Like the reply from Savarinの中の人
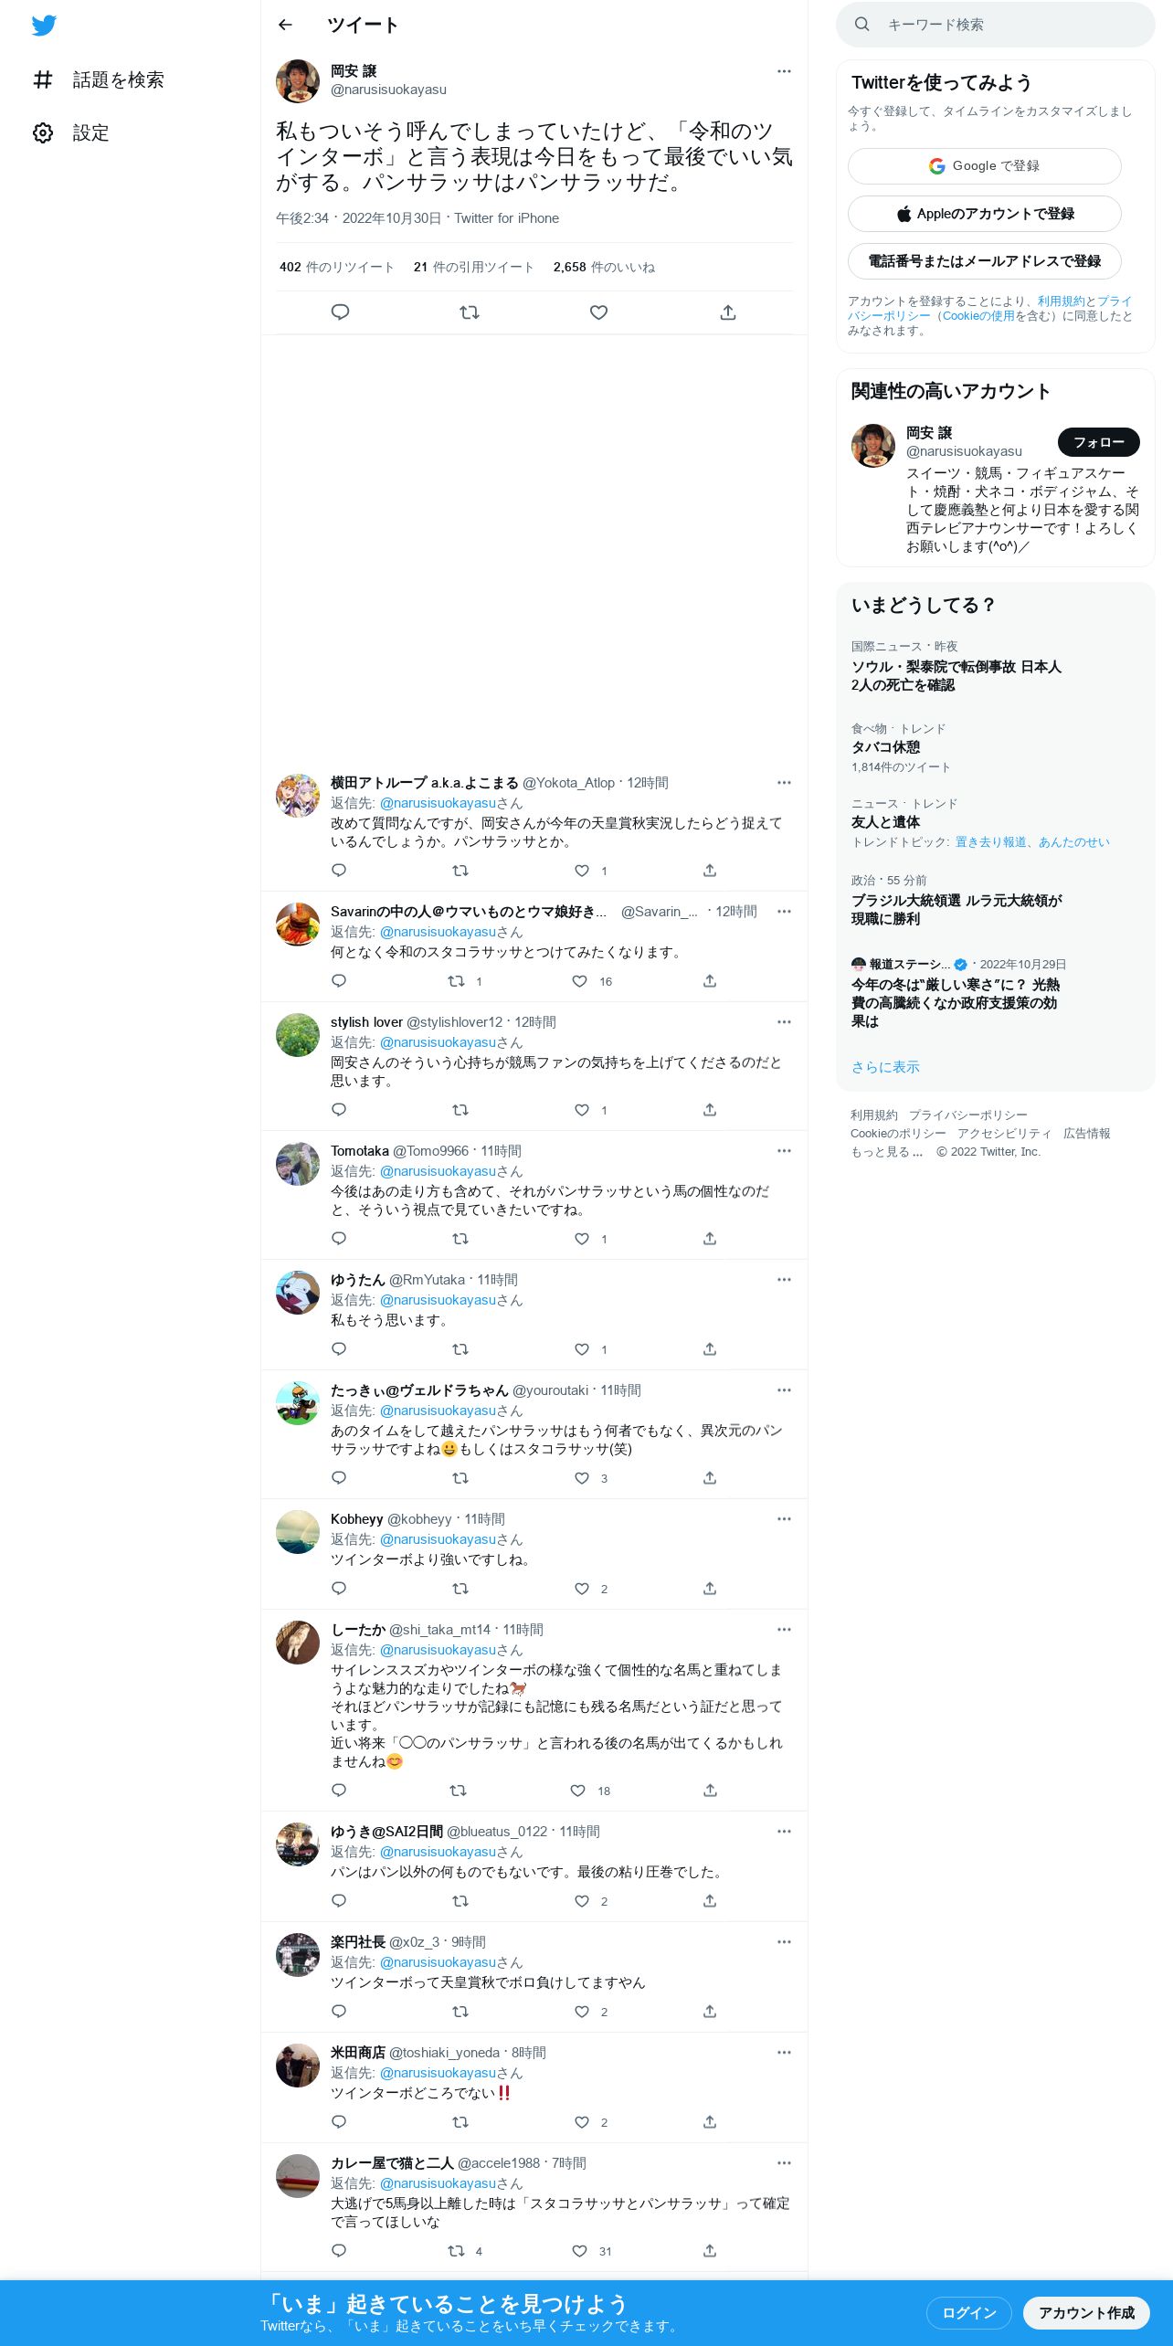 coord(580,981)
